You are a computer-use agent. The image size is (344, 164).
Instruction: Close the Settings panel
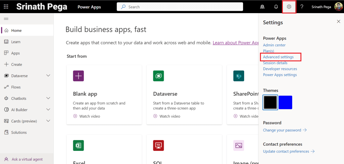[338, 22]
